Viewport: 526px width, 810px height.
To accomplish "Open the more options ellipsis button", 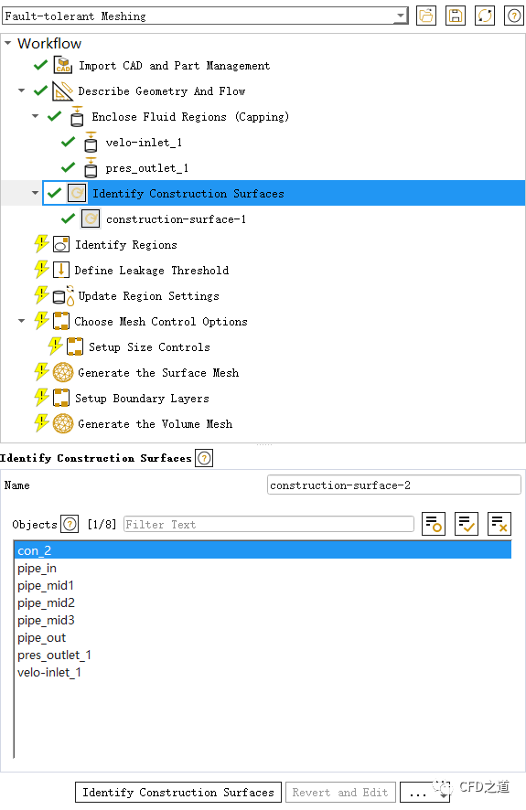I will click(424, 793).
